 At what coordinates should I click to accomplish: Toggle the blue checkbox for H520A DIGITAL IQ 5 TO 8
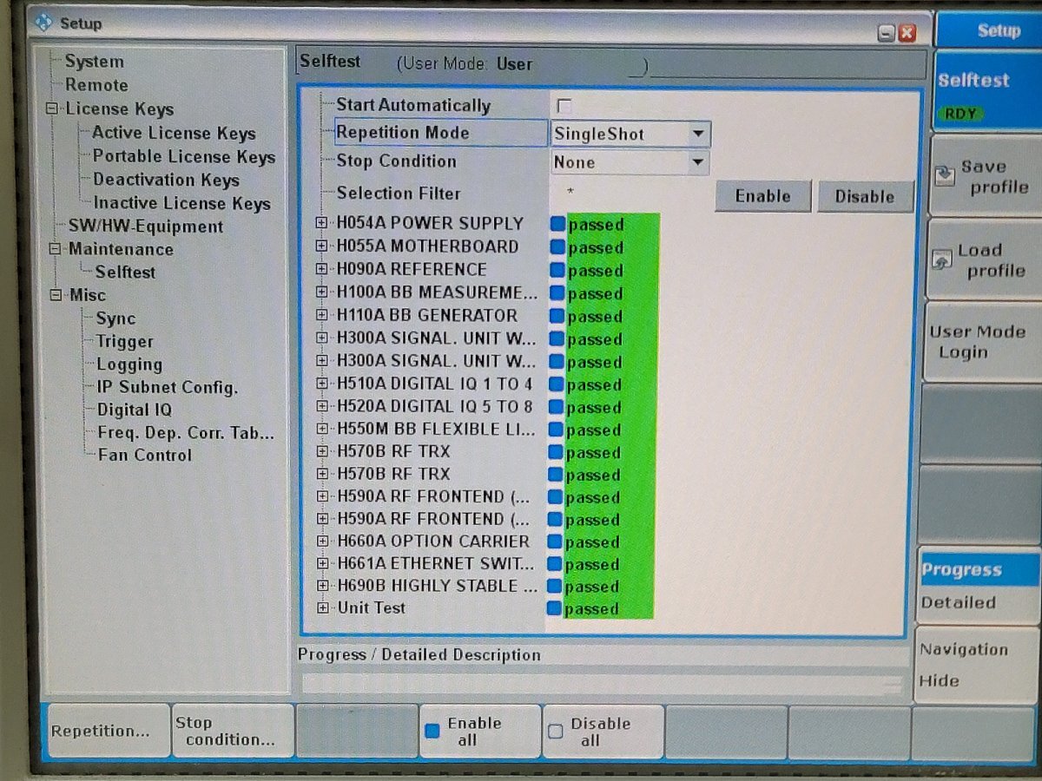[557, 407]
